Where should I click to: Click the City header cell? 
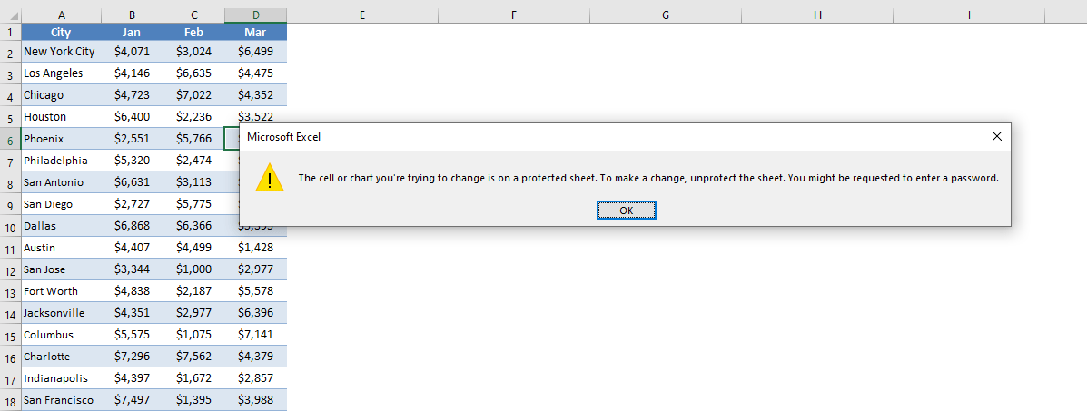(61, 32)
